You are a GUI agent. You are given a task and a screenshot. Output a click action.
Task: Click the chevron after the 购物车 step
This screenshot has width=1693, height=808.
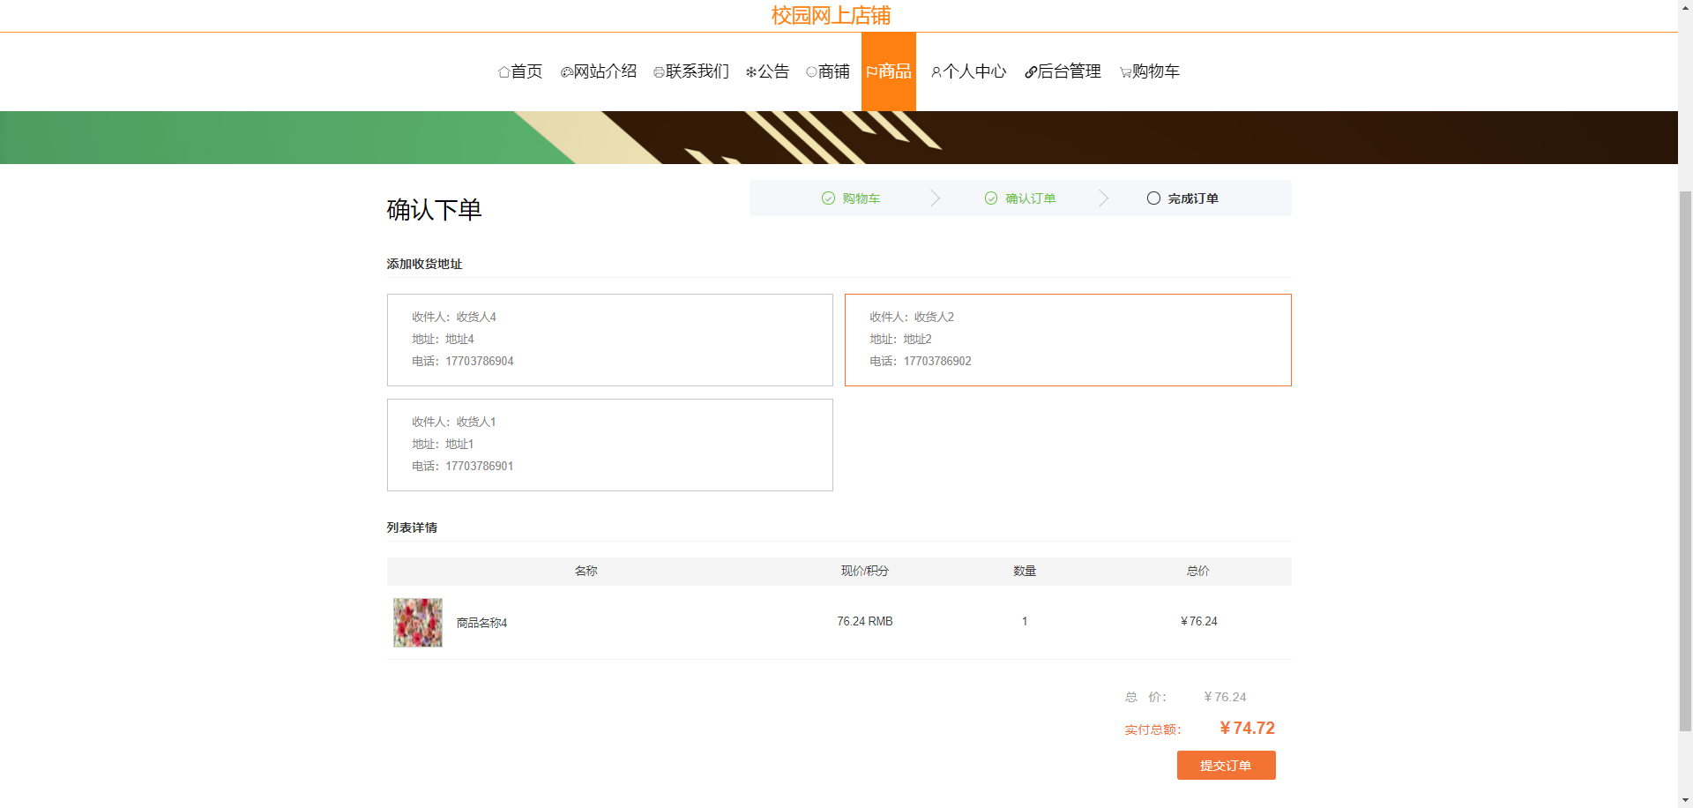pyautogui.click(x=936, y=198)
